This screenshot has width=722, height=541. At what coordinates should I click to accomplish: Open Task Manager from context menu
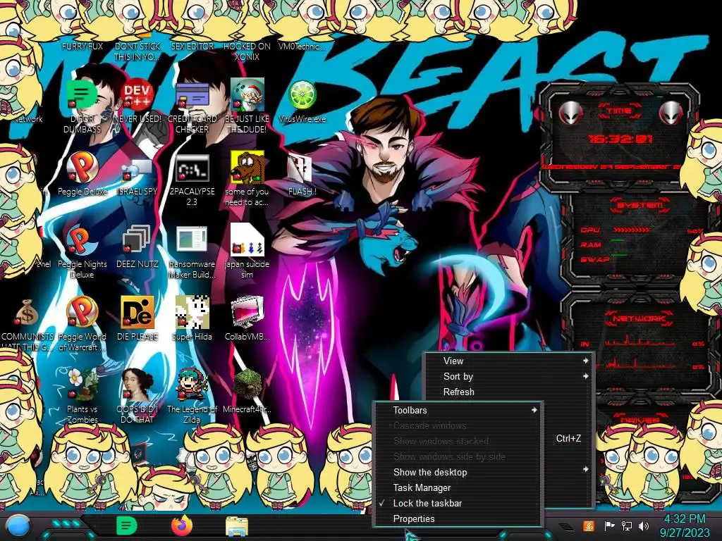pos(457,487)
